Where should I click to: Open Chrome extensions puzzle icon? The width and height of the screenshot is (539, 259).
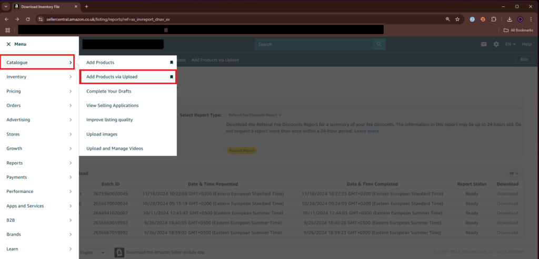[494, 19]
